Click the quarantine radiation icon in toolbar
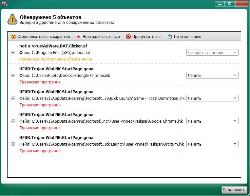 [x=13, y=37]
